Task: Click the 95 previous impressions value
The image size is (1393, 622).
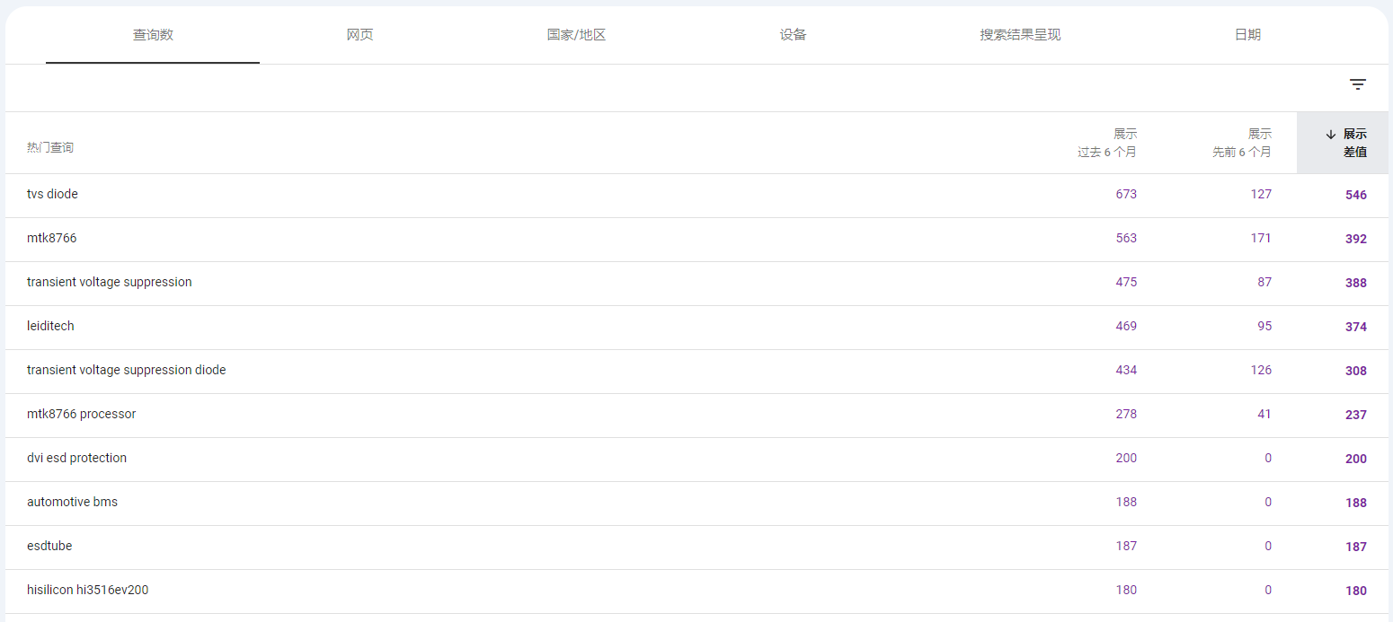Action: [1264, 326]
